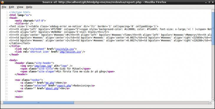215x109 pixels.
Task: Click the vertical scrollbar down arrow
Action: tap(213, 100)
